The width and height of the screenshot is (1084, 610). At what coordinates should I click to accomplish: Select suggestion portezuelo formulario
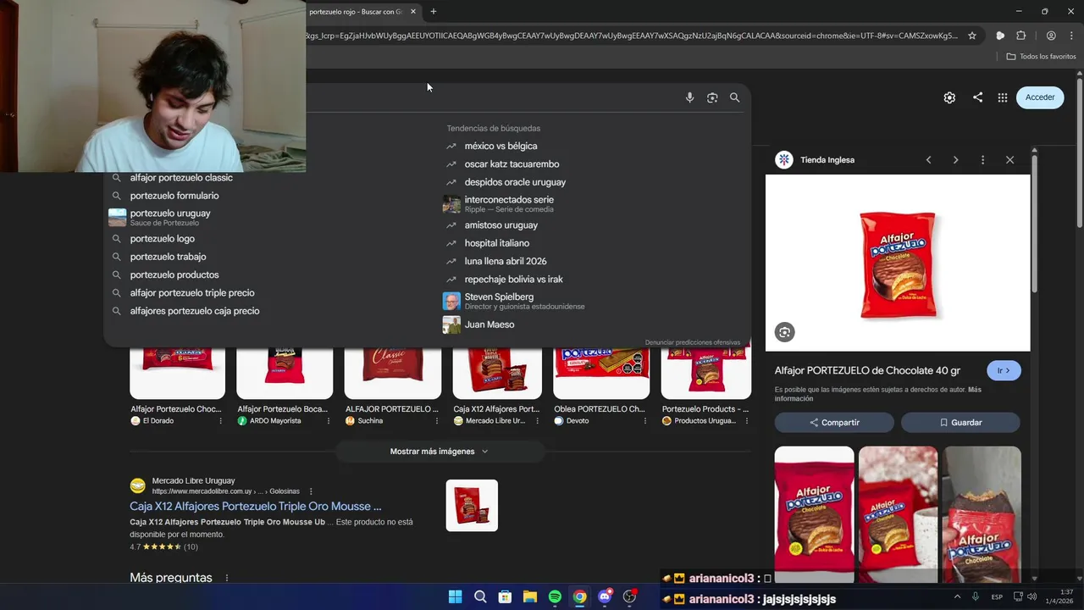pos(174,196)
